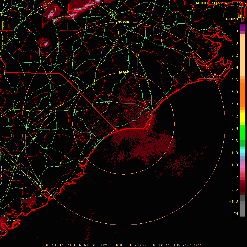Click the 0.2 legend value
The height and width of the screenshot is (247, 247).
tap(235, 177)
